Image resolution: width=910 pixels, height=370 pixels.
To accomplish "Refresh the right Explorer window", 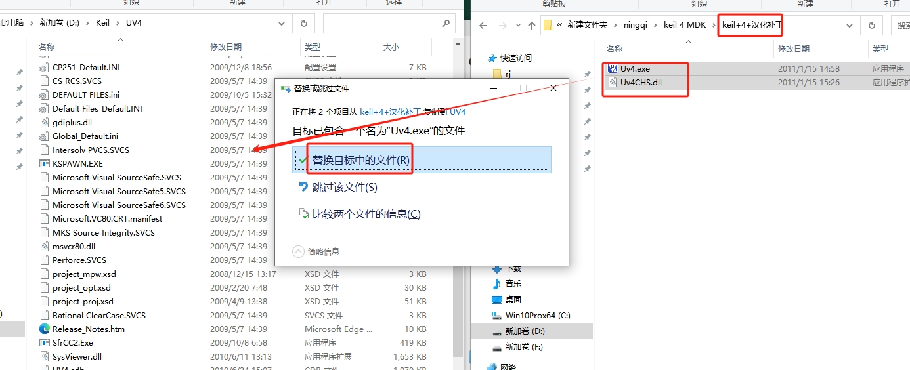I will pos(872,26).
